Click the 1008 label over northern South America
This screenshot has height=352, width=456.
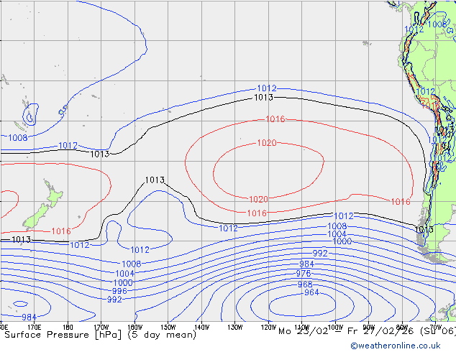tap(437, 24)
